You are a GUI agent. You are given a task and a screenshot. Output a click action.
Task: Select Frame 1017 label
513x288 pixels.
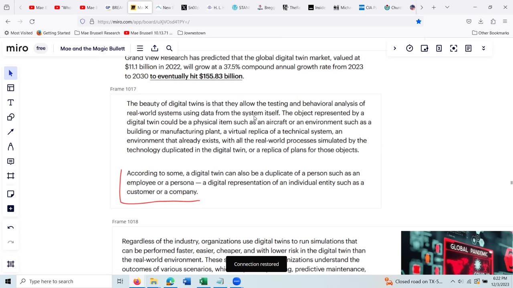click(123, 89)
